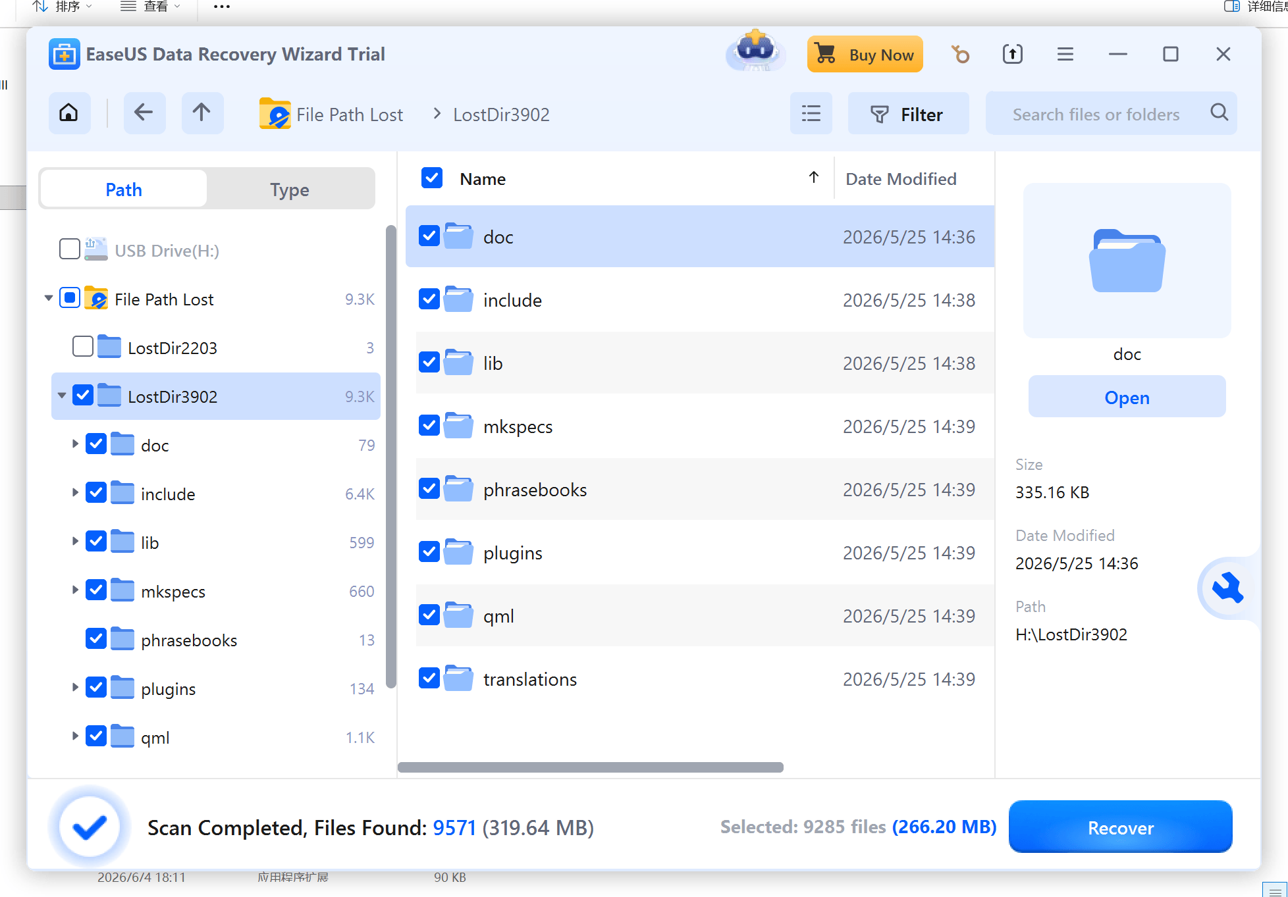Click the EaseUS app logo
The image size is (1288, 897).
point(65,54)
